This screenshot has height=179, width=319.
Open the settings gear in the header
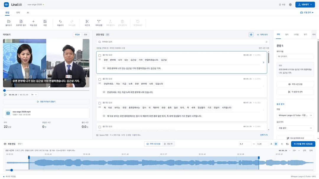pyautogui.click(x=290, y=4)
